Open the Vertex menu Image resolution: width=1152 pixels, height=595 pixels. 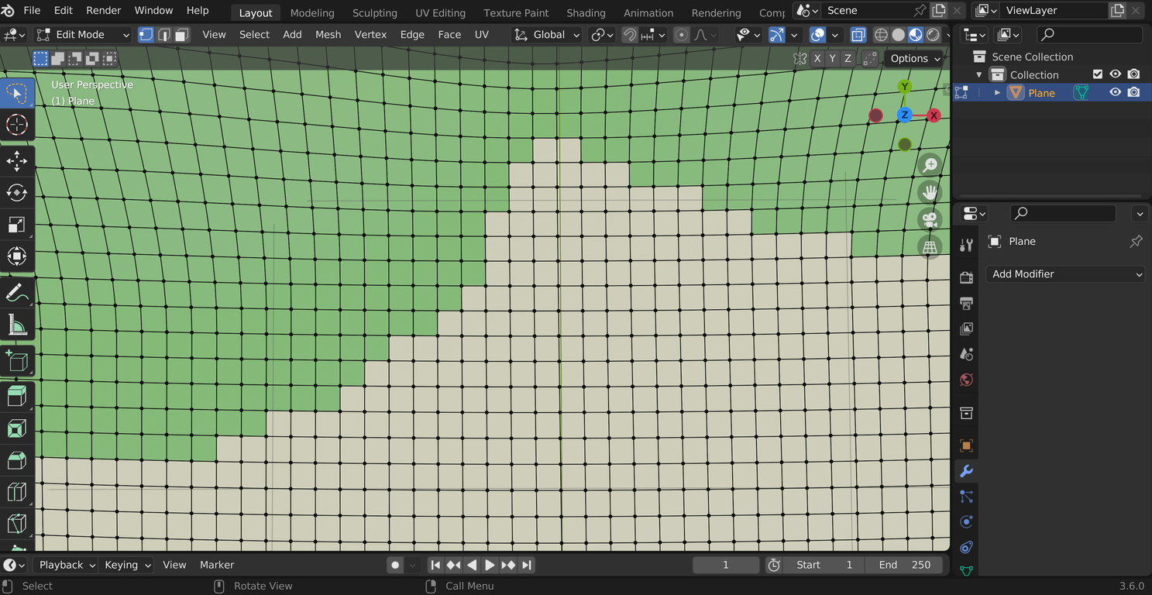tap(370, 35)
